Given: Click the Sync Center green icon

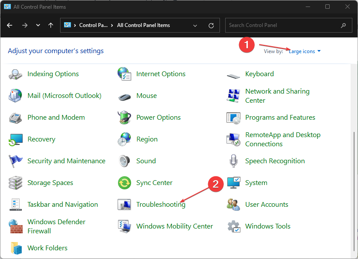Looking at the screenshot, I should (x=125, y=183).
